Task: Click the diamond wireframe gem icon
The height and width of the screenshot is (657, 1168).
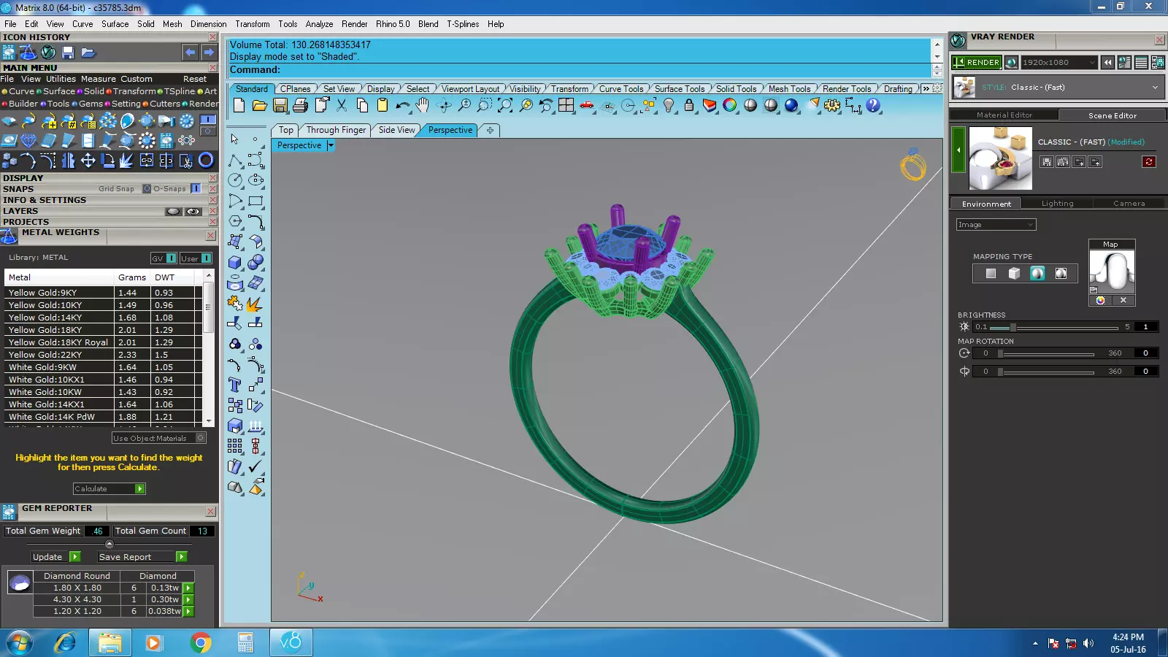Action: point(28,140)
